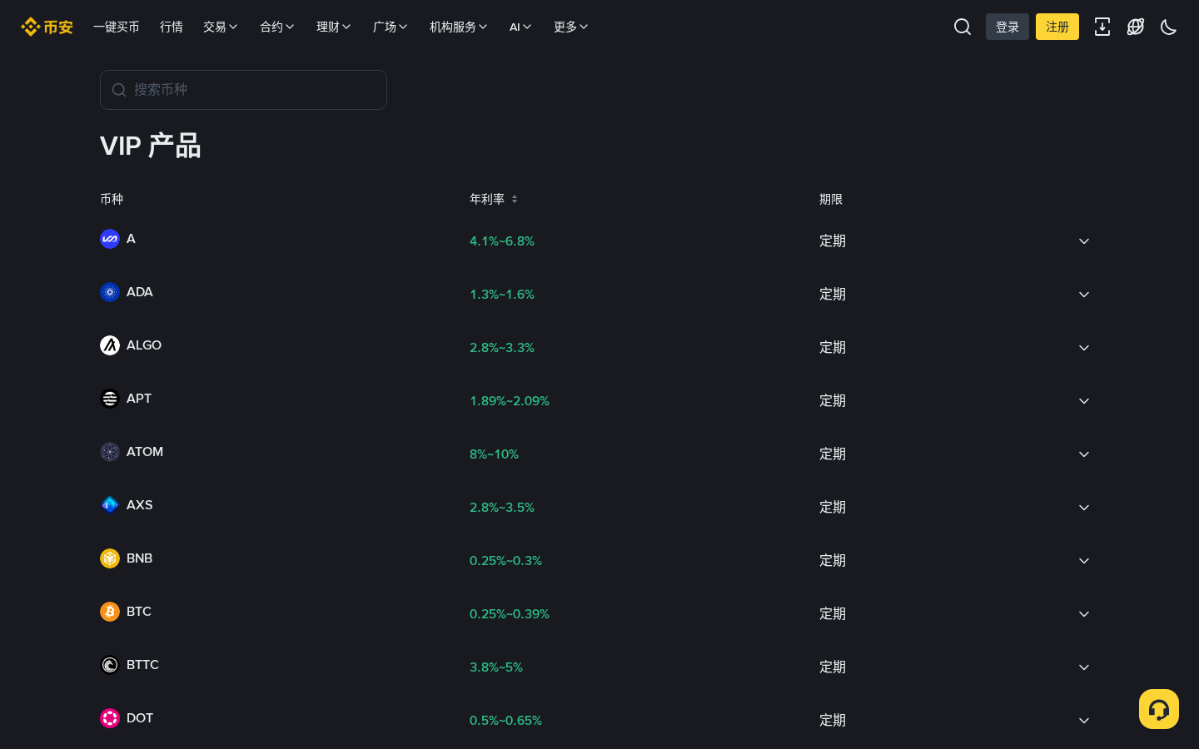Viewport: 1199px width, 749px height.
Task: Click the APT coin icon
Action: pyautogui.click(x=110, y=399)
